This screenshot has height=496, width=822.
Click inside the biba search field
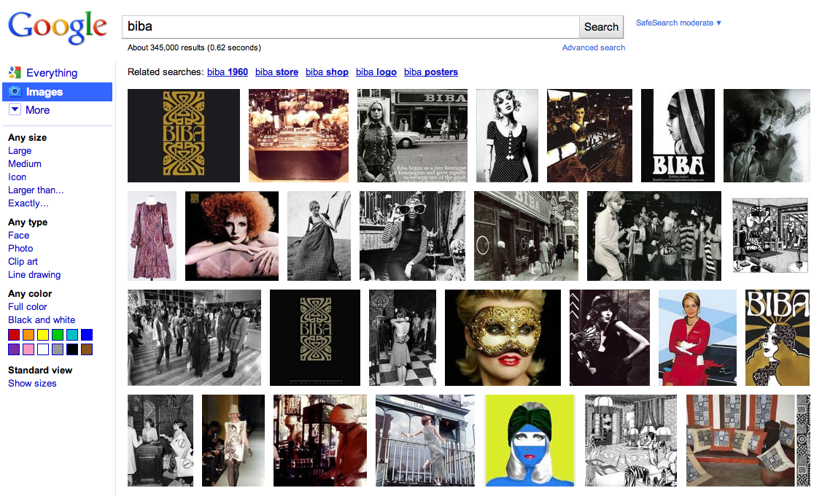coord(350,27)
